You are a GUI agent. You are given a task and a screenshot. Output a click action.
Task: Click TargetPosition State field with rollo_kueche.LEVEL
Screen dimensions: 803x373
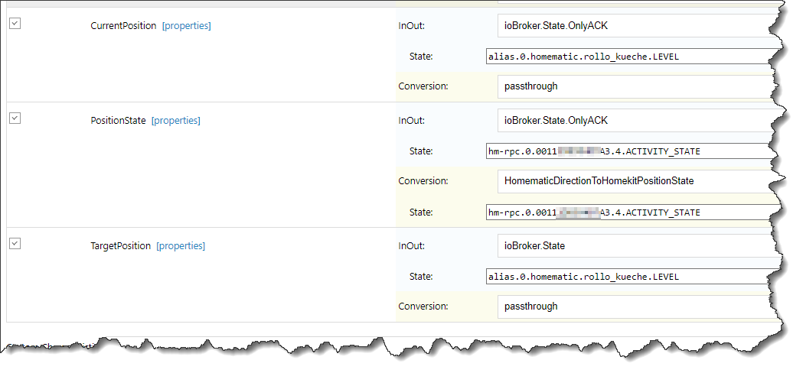click(x=634, y=277)
